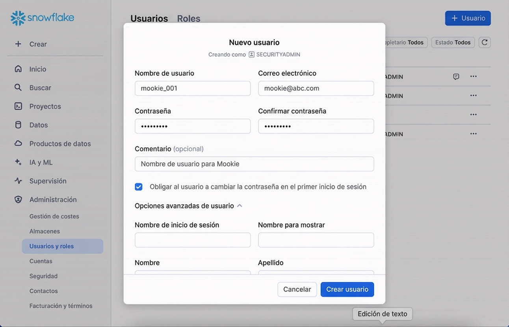Focus the Nombre para mostrar field

316,240
